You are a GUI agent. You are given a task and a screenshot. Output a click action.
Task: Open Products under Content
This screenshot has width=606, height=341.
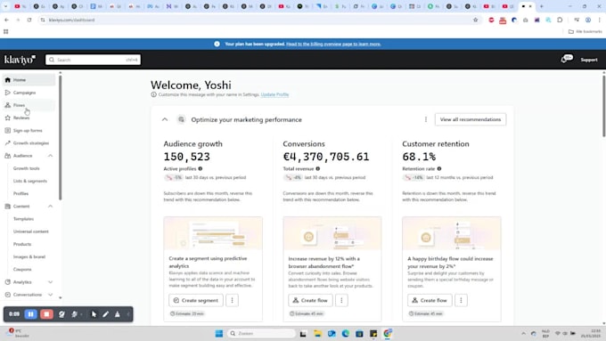click(x=22, y=244)
